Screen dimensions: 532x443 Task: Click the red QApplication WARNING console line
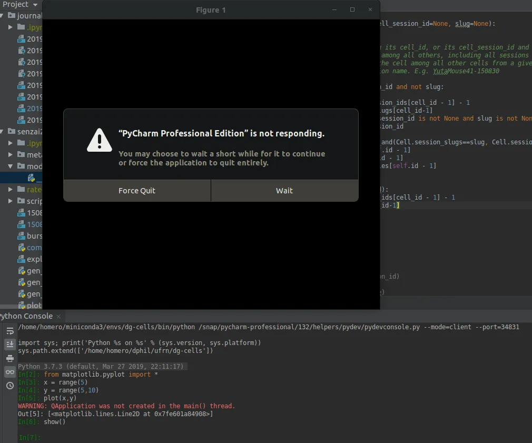click(126, 406)
